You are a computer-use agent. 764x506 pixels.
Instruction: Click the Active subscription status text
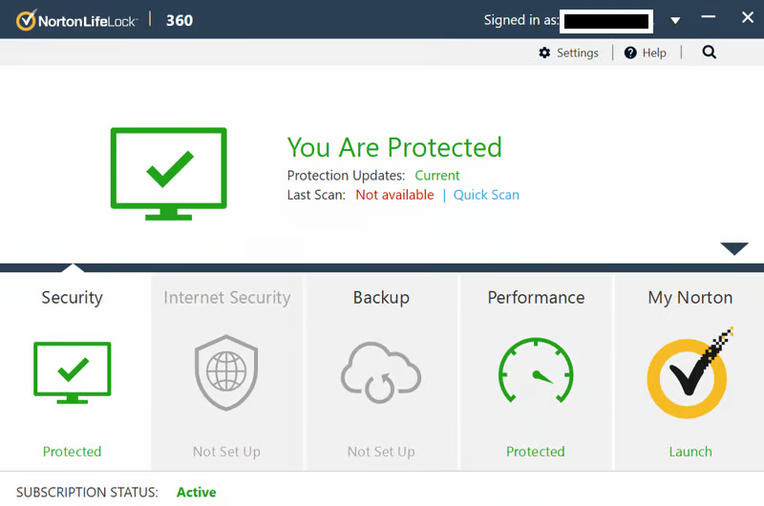click(197, 493)
